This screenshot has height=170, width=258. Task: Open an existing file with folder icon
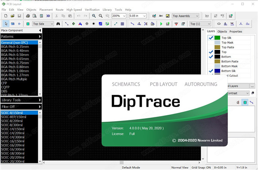pyautogui.click(x=12, y=16)
